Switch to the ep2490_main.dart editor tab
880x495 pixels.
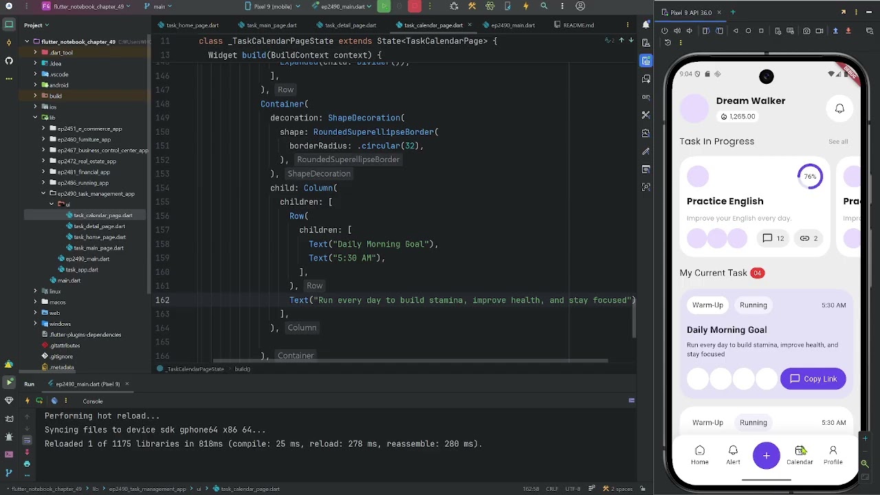509,25
